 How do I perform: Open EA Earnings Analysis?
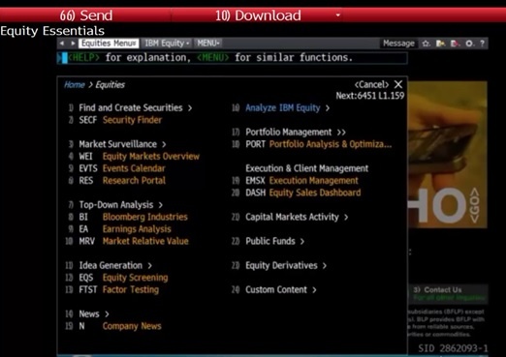pyautogui.click(x=125, y=229)
